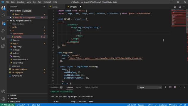Click the feedback icon in status bar
188x106 pixels.
click(181, 105)
